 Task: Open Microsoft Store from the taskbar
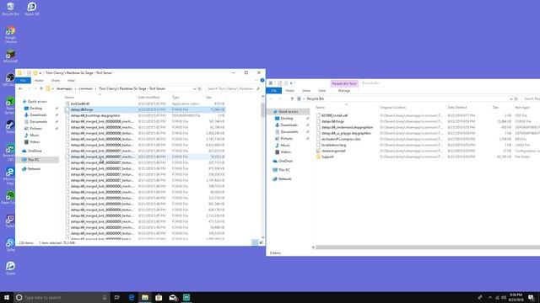pyautogui.click(x=159, y=297)
